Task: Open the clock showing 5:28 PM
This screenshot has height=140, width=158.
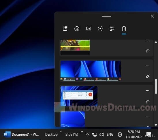Action: pyautogui.click(x=134, y=135)
